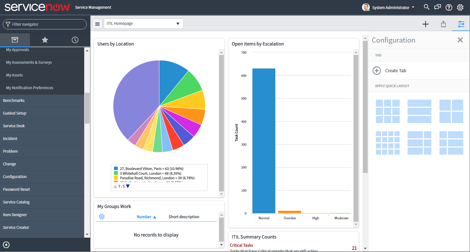Click the blue Paris legend swatch
Screen dimensions: 470x252
pos(116,168)
